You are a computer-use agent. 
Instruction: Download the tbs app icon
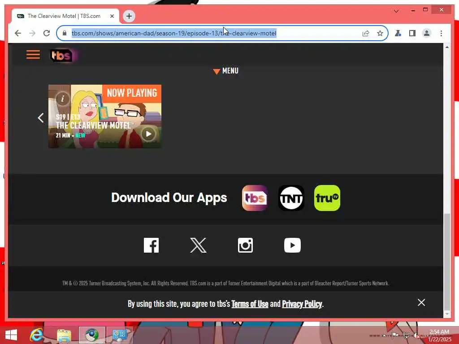tap(255, 198)
